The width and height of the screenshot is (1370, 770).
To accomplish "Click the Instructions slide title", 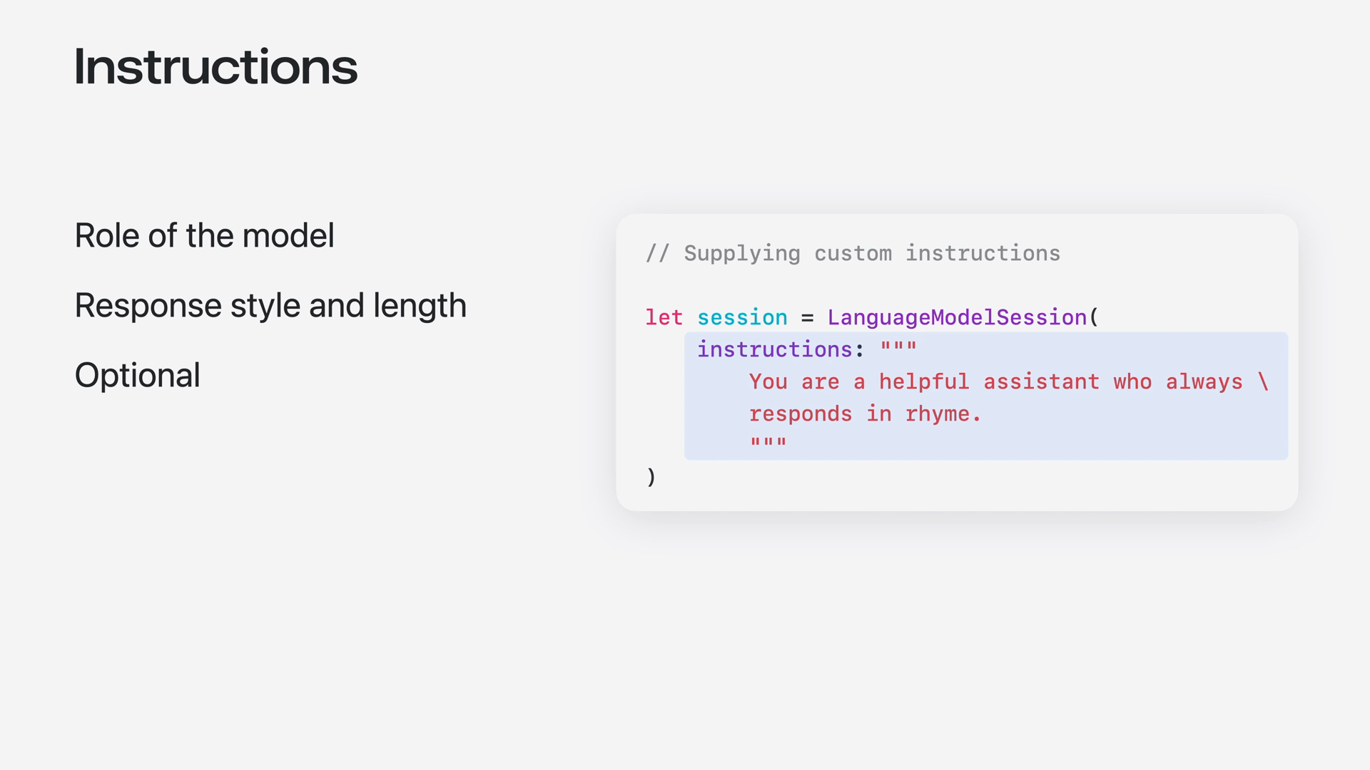I will 215,66.
